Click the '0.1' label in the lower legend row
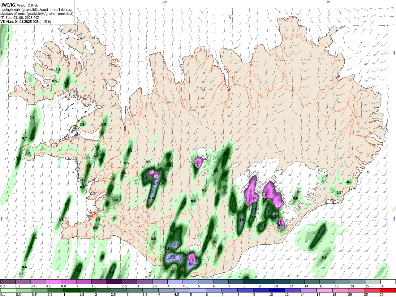The image size is (396, 297). (x=3, y=295)
